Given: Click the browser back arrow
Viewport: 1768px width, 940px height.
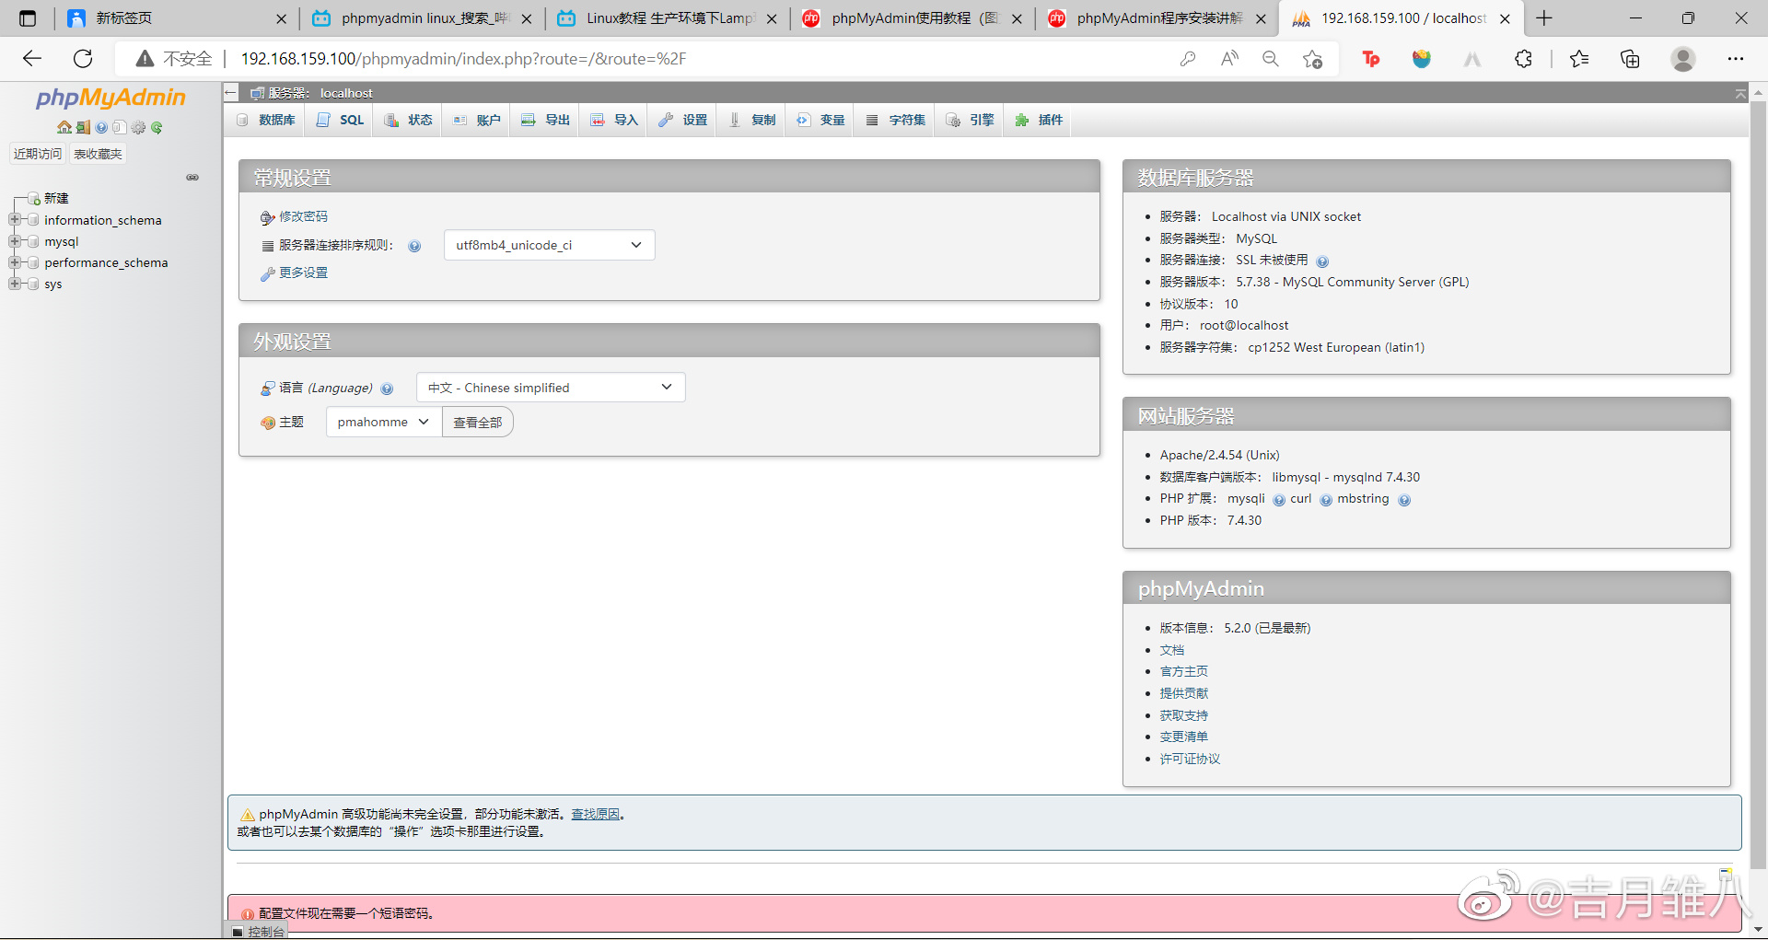Looking at the screenshot, I should click(32, 59).
